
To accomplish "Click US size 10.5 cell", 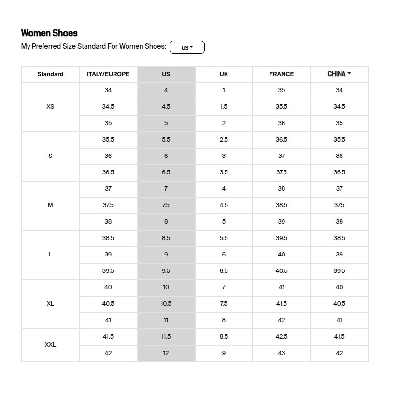I will (x=166, y=304).
